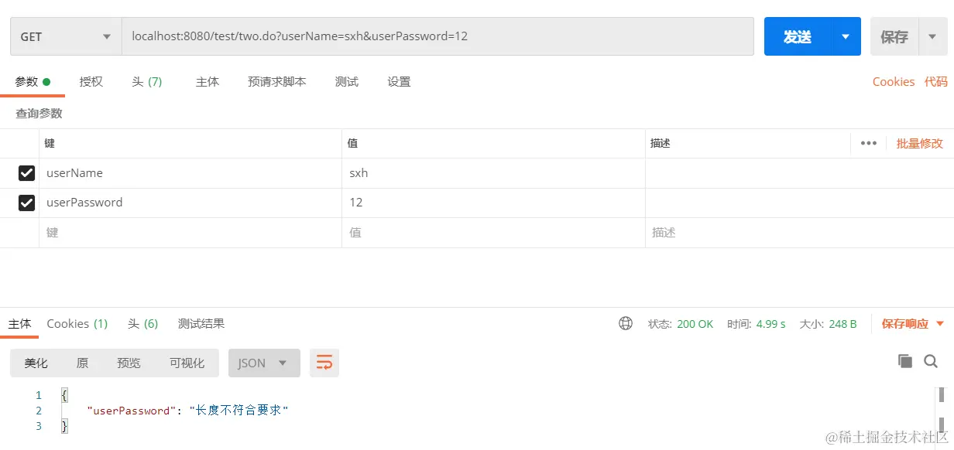954x450 pixels.
Task: Open the 预请求脚本 tab
Action: (277, 81)
